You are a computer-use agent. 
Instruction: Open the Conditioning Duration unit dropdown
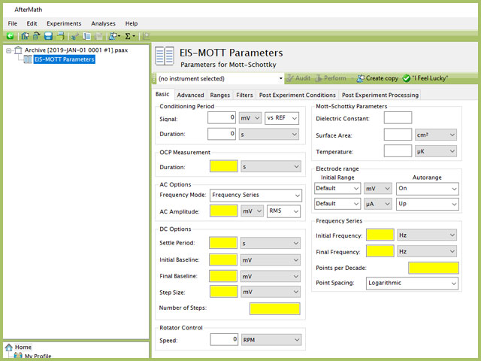point(269,134)
